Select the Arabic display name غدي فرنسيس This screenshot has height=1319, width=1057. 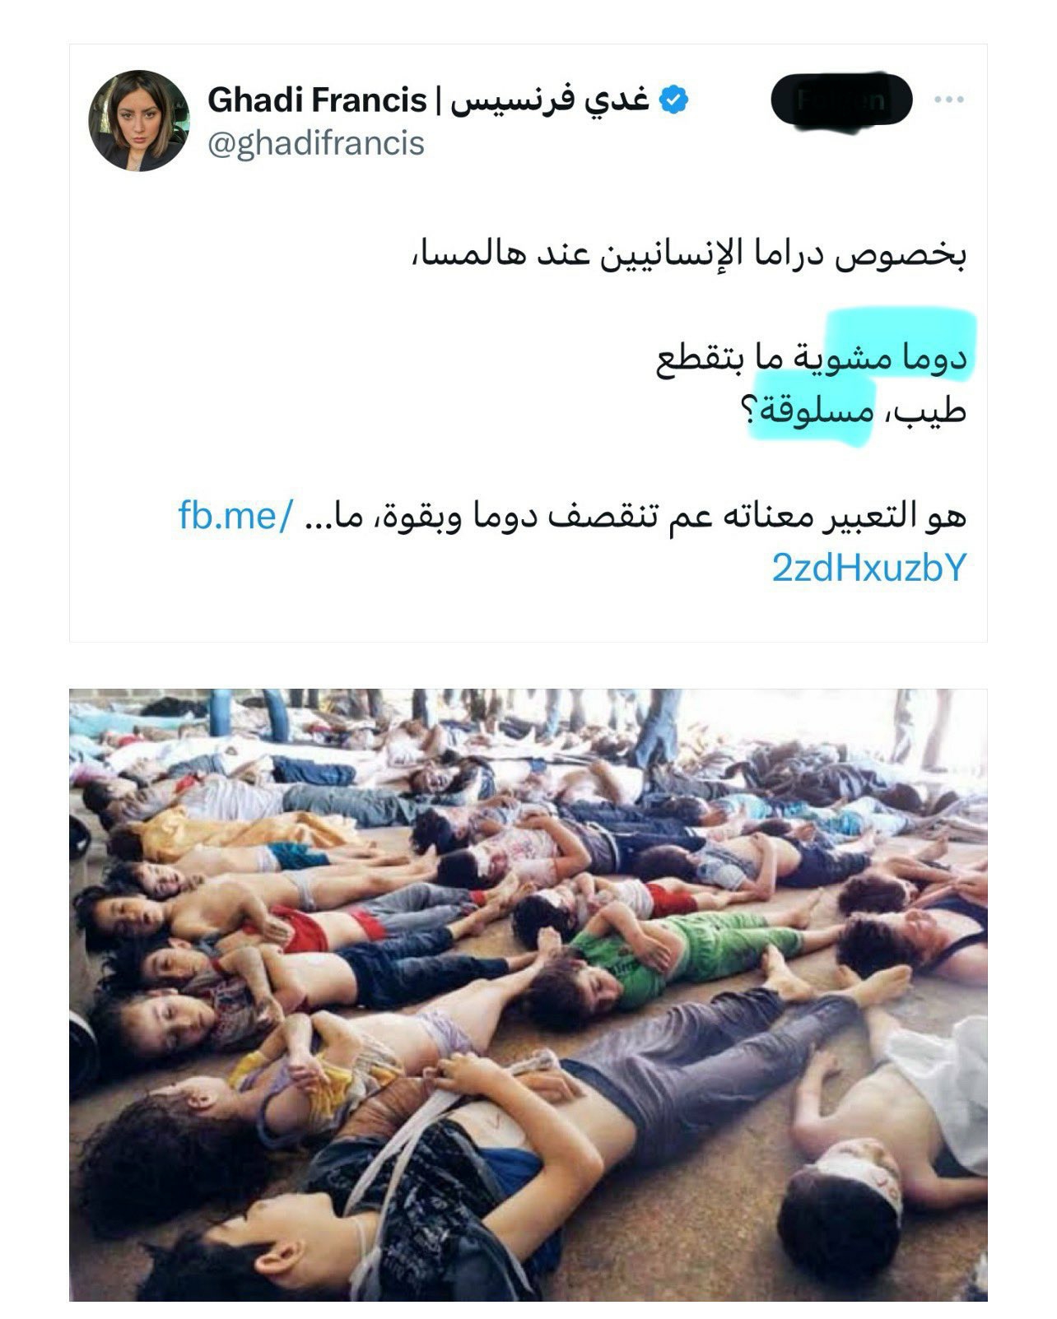click(549, 100)
